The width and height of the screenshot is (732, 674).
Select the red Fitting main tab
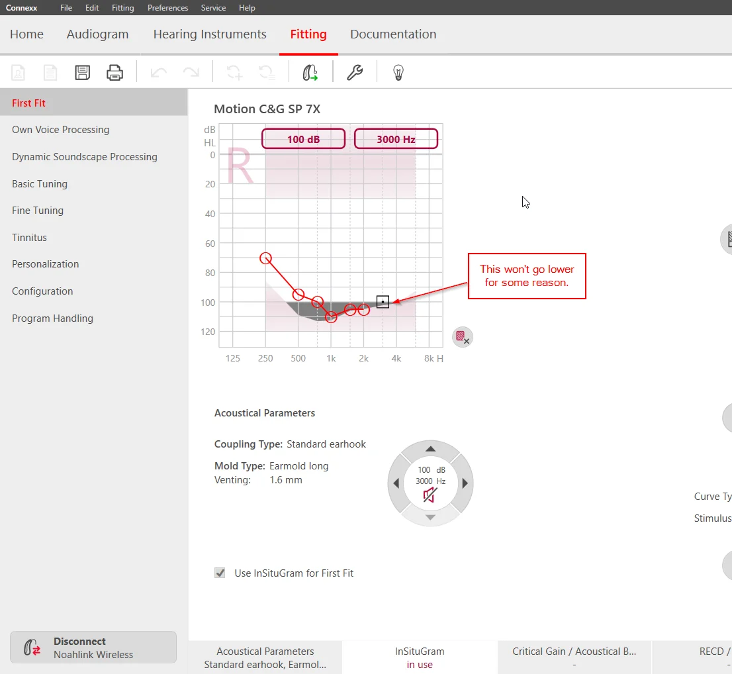(308, 34)
